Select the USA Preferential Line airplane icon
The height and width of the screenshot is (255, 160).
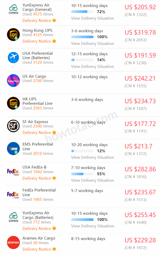[13, 57]
